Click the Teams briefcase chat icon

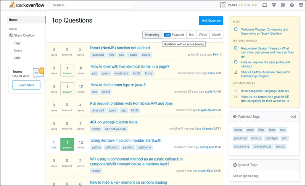click(x=39, y=71)
